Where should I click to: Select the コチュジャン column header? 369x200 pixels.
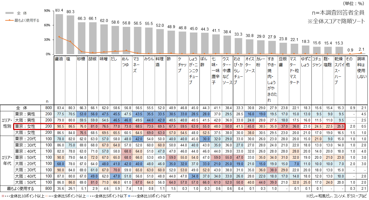coord(317,62)
